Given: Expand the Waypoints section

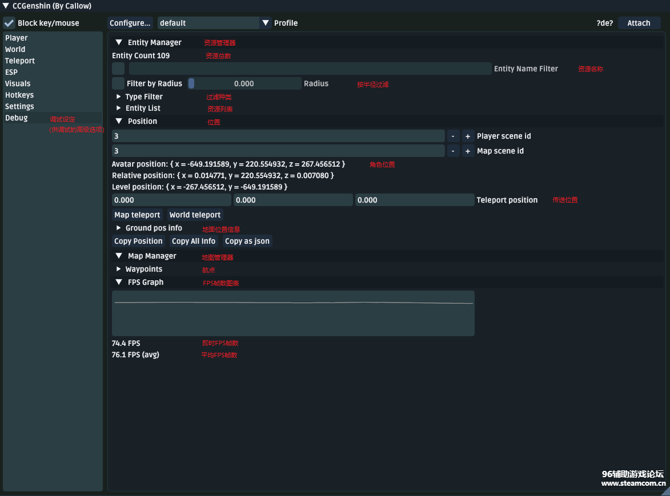Looking at the screenshot, I should pos(119,269).
